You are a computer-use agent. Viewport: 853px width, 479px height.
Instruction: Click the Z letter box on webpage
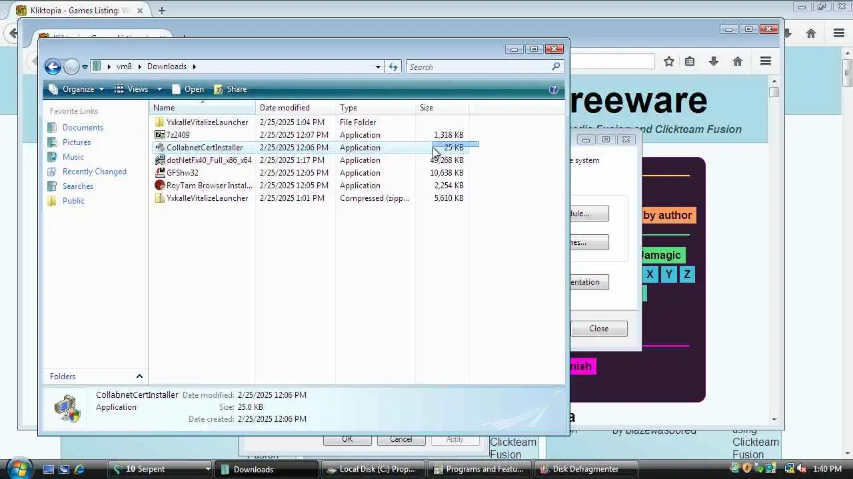[x=687, y=274]
